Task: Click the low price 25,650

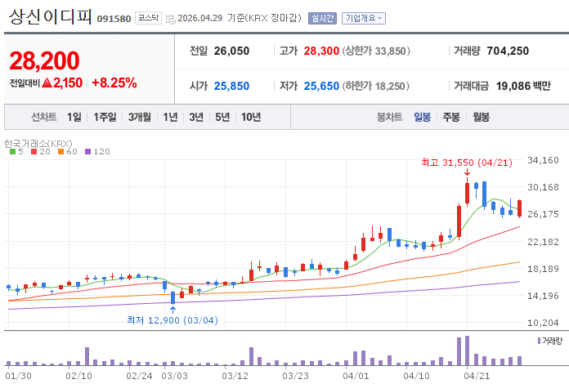Action: [x=321, y=86]
